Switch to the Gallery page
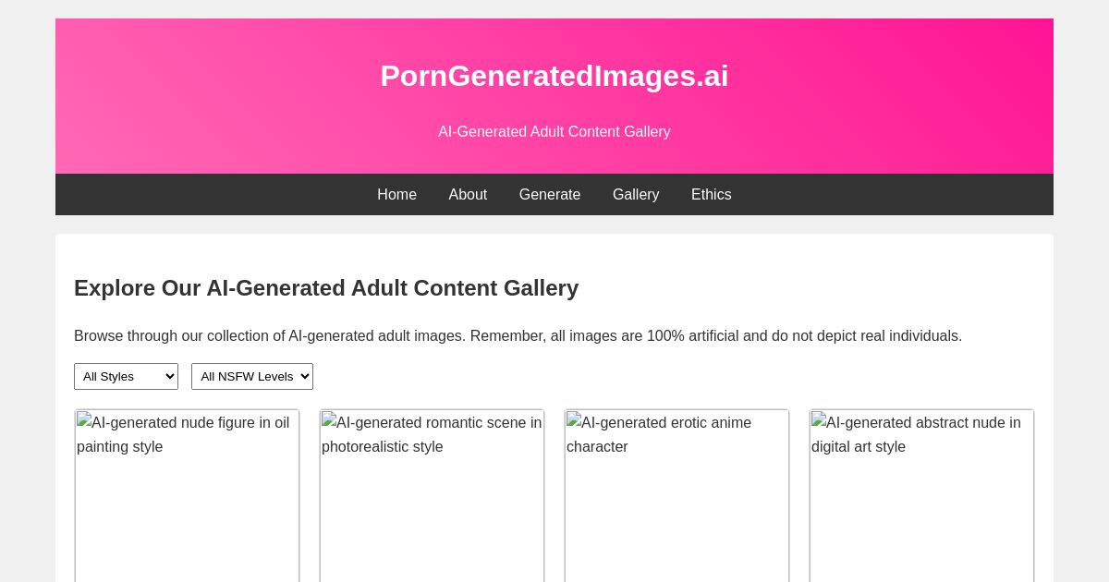The height and width of the screenshot is (582, 1109). tap(636, 195)
